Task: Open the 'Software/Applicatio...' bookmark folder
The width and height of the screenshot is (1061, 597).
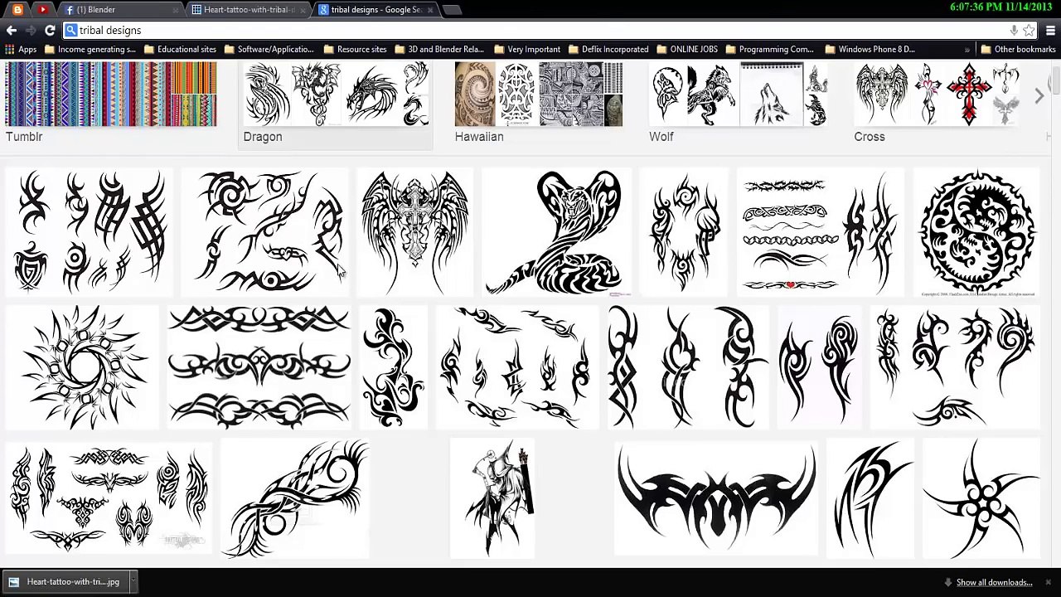Action: coord(269,50)
